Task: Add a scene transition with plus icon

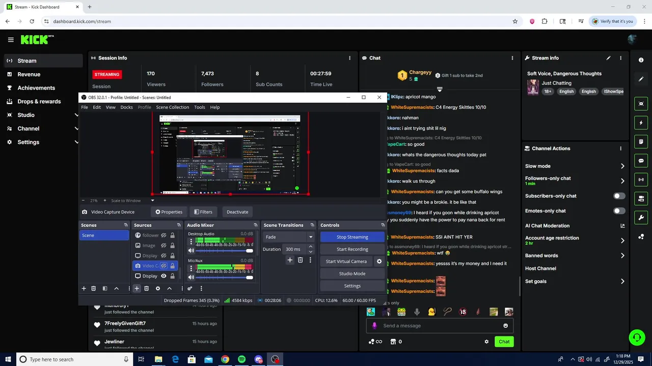Action: pos(290,260)
